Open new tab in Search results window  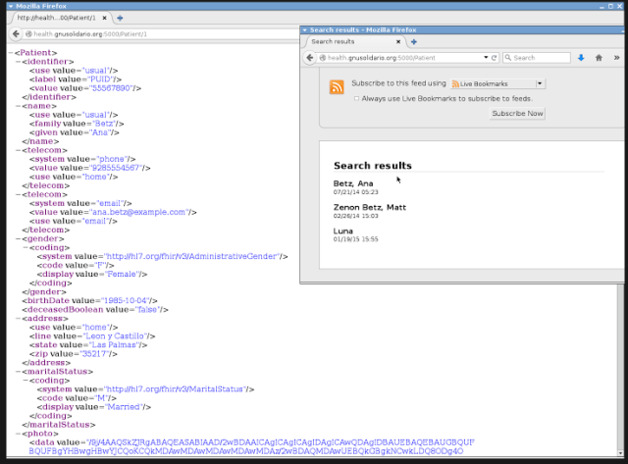click(413, 42)
